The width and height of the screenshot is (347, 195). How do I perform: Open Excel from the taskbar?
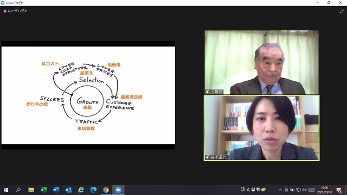click(x=43, y=190)
